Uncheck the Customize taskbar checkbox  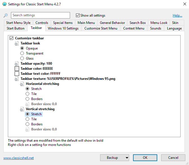(x=11, y=38)
